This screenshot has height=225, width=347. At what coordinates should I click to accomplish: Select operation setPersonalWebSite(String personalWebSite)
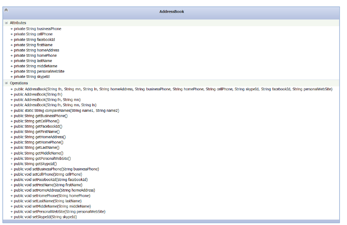(58, 212)
